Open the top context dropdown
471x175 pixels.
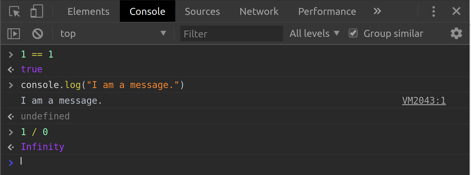coord(113,34)
